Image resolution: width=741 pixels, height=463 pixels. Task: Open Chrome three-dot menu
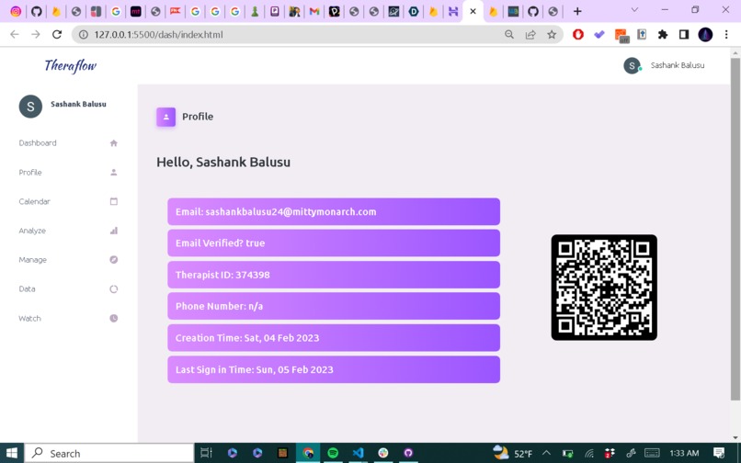click(x=726, y=35)
